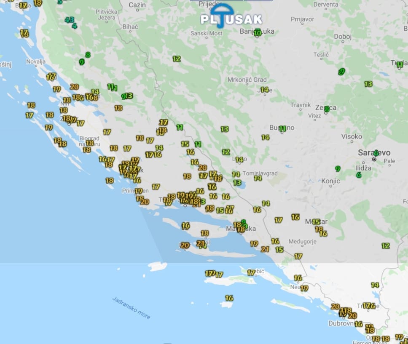Select the Doboj town label
Image resolution: width=408 pixels, height=344 pixels.
click(x=343, y=37)
